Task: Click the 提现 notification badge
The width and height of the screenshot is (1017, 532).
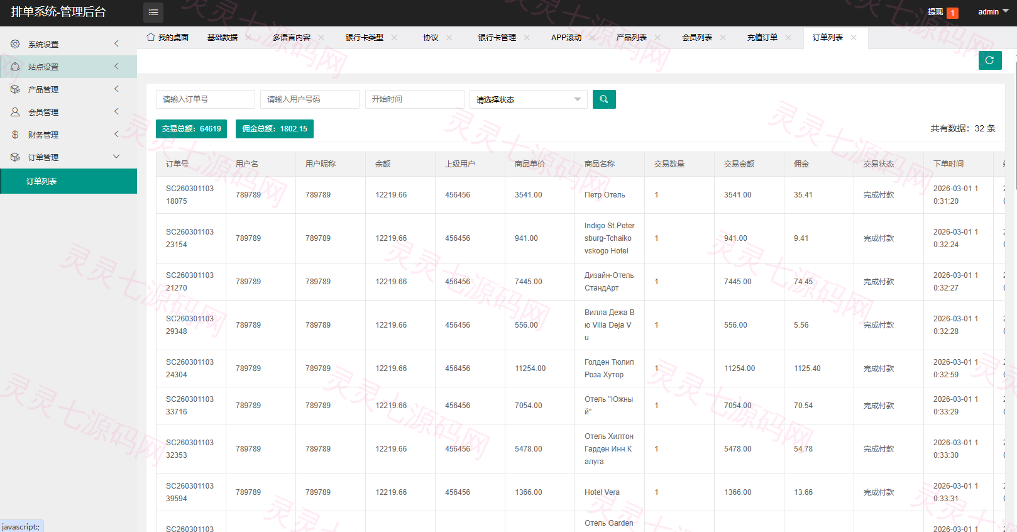Action: tap(953, 13)
